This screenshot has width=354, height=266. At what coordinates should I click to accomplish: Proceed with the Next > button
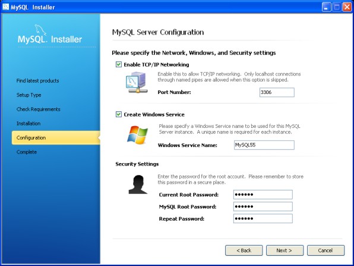click(285, 251)
